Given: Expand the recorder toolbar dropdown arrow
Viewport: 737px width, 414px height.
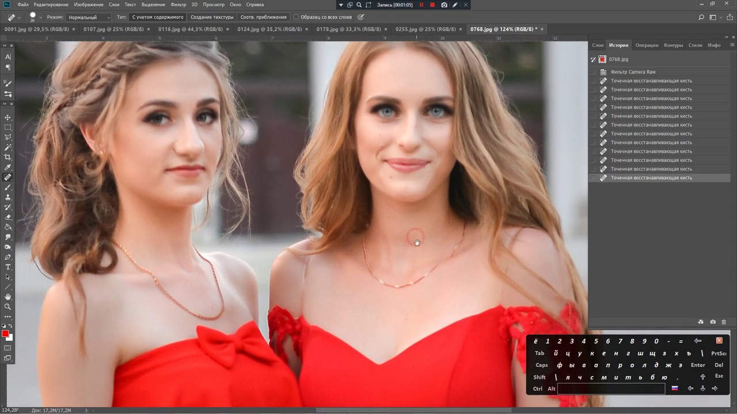Looking at the screenshot, I should (341, 5).
